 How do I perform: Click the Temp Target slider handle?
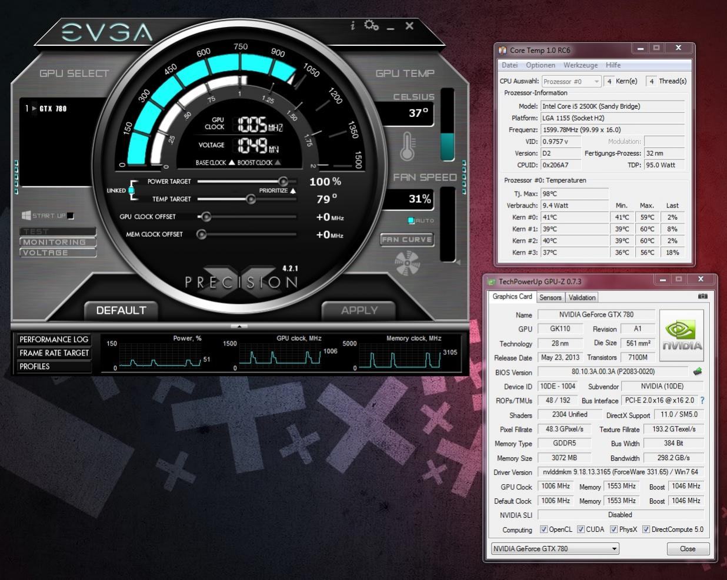[x=251, y=199]
